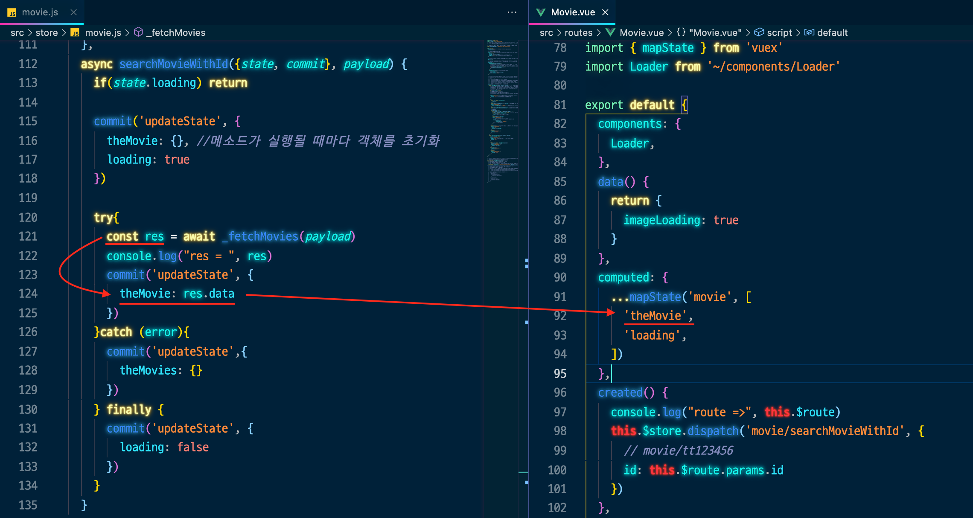Viewport: 973px width, 518px height.
Task: Open the routes breadcrumb dropdown
Action: pos(578,32)
